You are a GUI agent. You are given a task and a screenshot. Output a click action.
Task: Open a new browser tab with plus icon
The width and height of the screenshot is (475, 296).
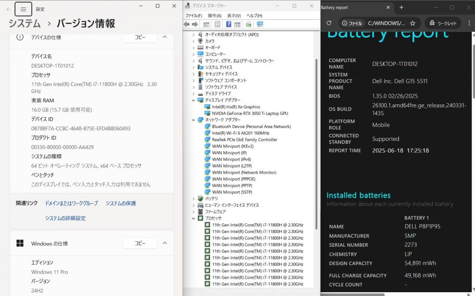click(x=401, y=8)
